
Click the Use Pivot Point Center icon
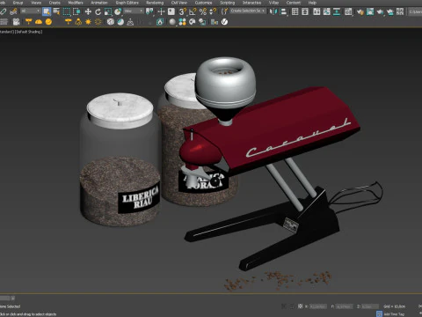[x=149, y=11]
